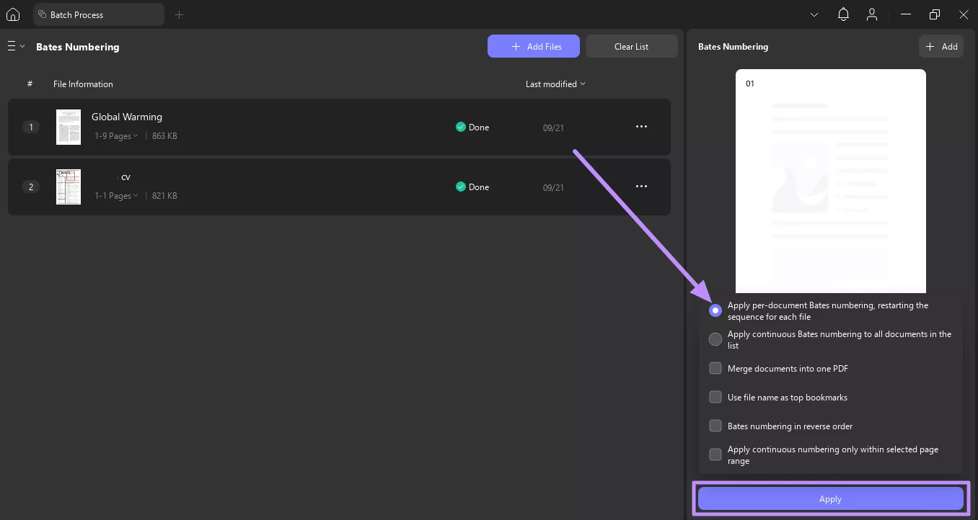Expand the 1-1 Pages dropdown for cv
978x520 pixels.
pyautogui.click(x=117, y=196)
